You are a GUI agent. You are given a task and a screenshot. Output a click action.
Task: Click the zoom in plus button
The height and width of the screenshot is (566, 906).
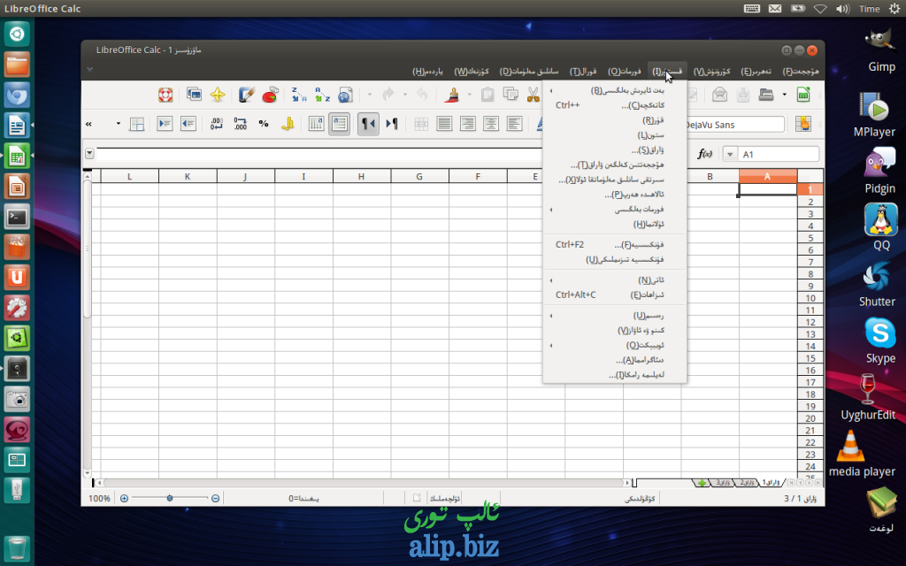tap(124, 498)
